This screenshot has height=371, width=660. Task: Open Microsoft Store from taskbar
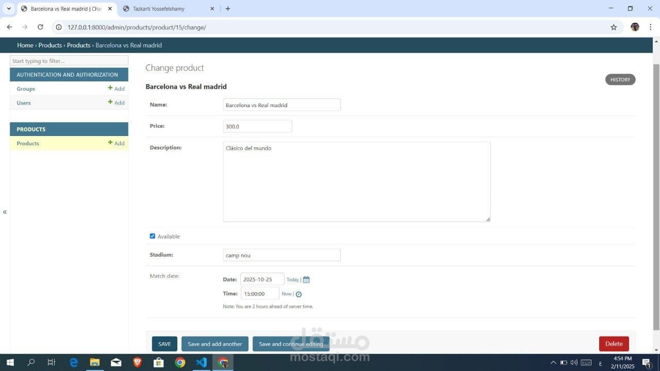(x=158, y=363)
